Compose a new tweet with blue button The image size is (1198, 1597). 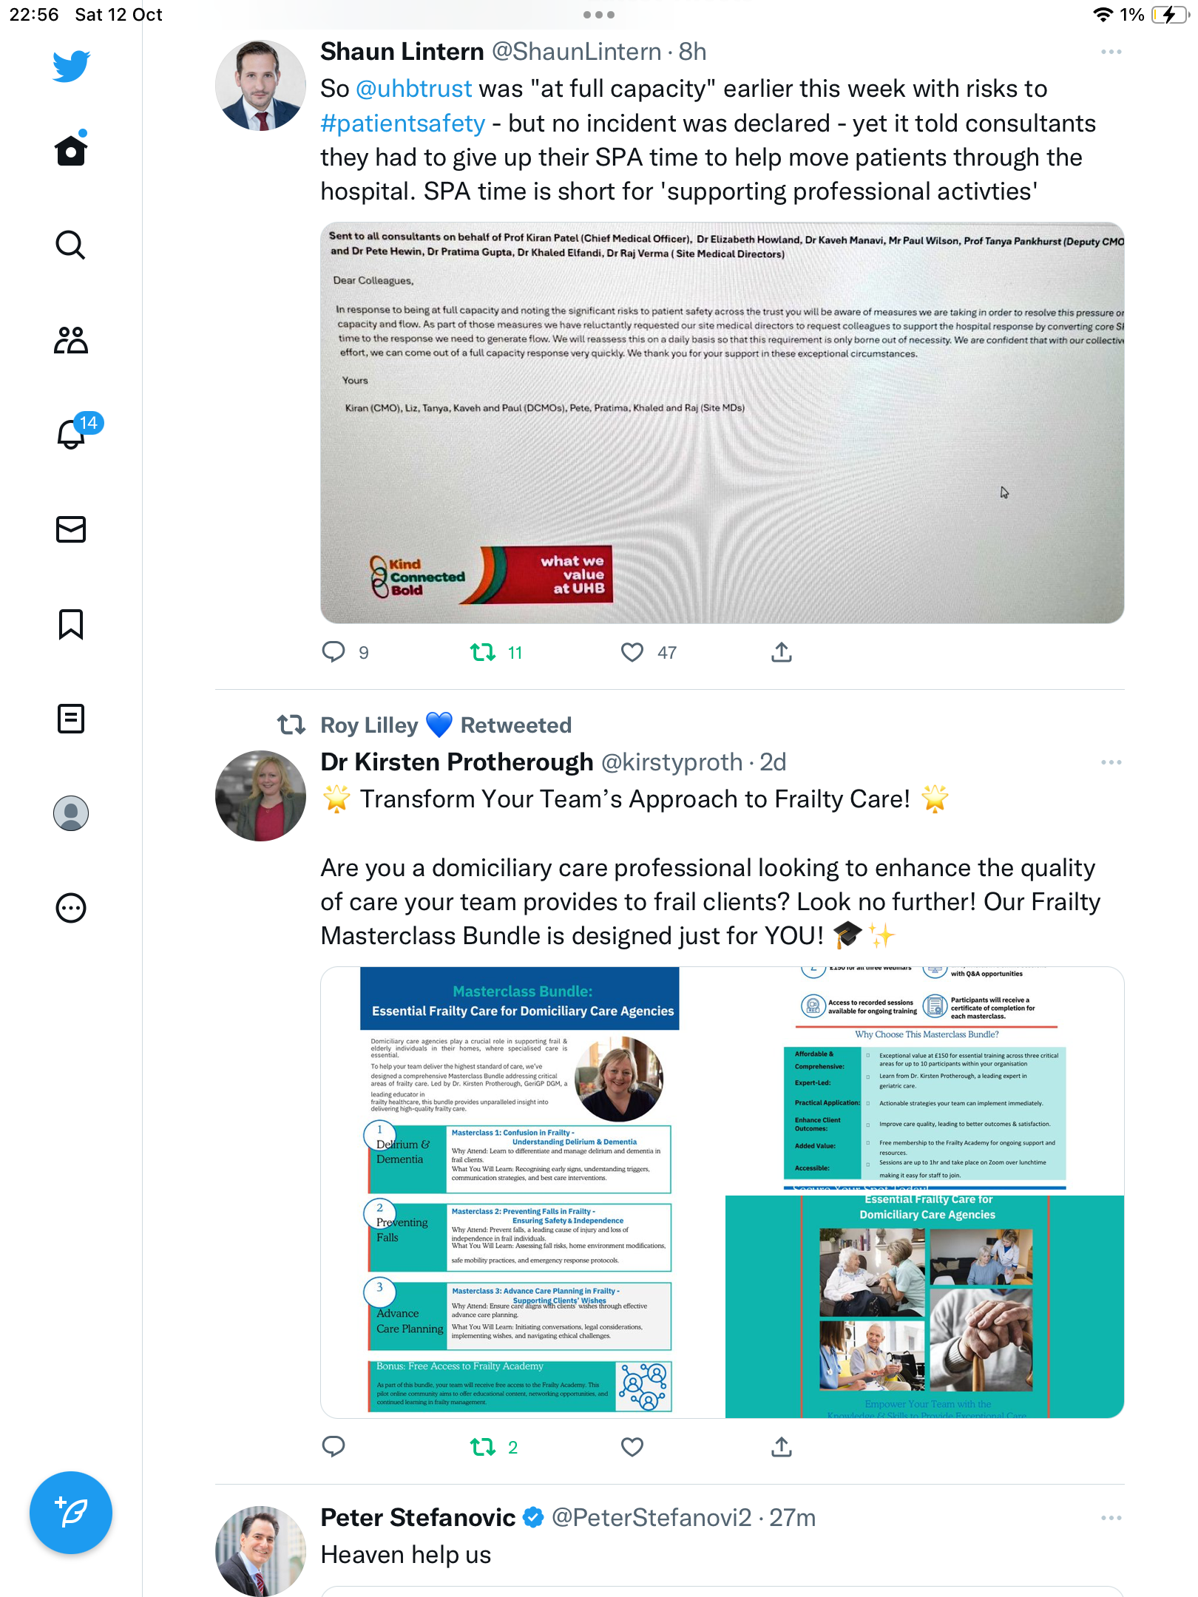point(71,1513)
